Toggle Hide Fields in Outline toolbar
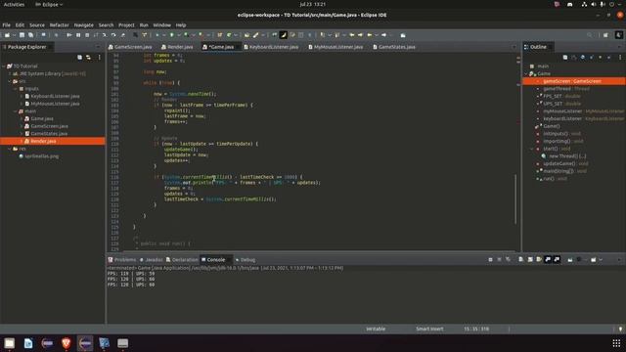This screenshot has height=352, width=626. [583, 58]
